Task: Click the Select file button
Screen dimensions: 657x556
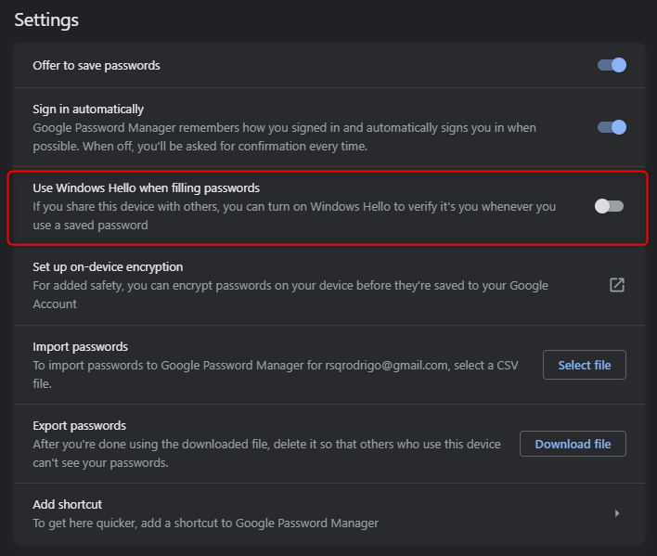Action: point(585,365)
